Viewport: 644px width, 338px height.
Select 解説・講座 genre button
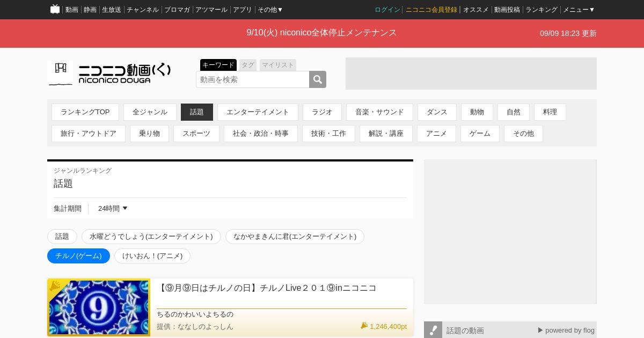(x=386, y=134)
